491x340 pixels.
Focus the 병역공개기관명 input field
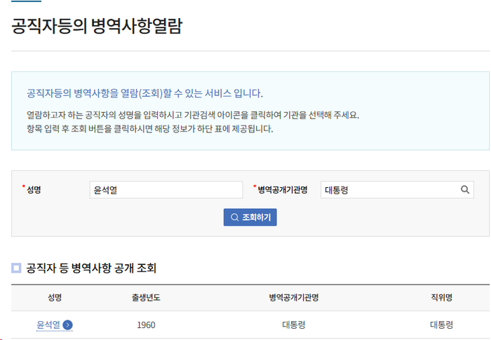(397, 190)
